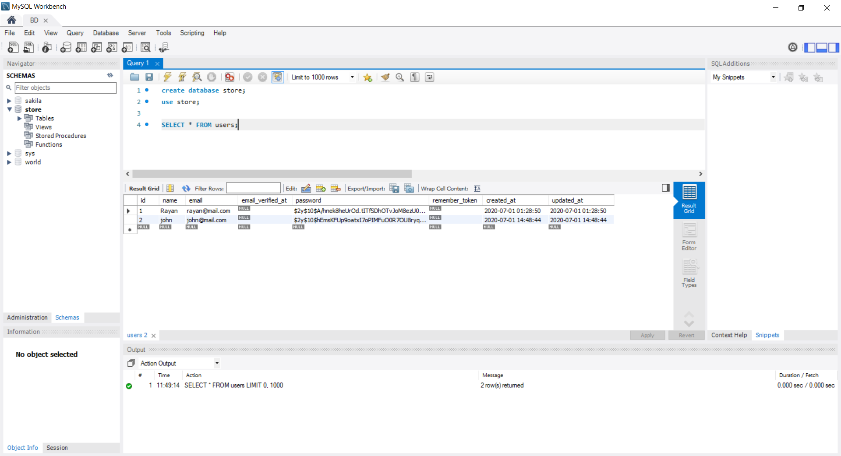The width and height of the screenshot is (841, 456).
Task: Toggle wrap cell content
Action: 477,189
